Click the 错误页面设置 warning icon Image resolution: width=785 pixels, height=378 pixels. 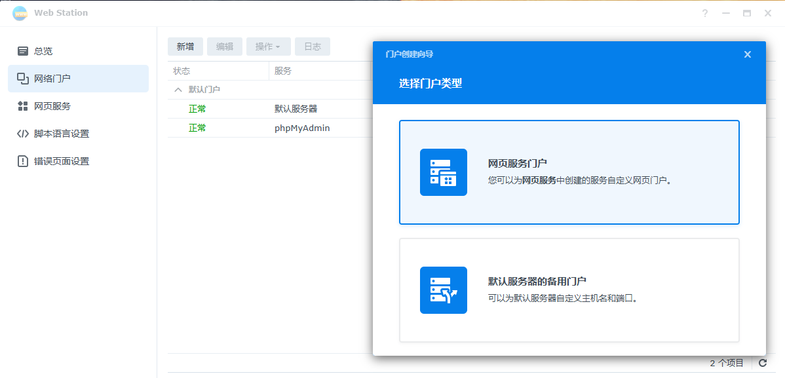(22, 161)
